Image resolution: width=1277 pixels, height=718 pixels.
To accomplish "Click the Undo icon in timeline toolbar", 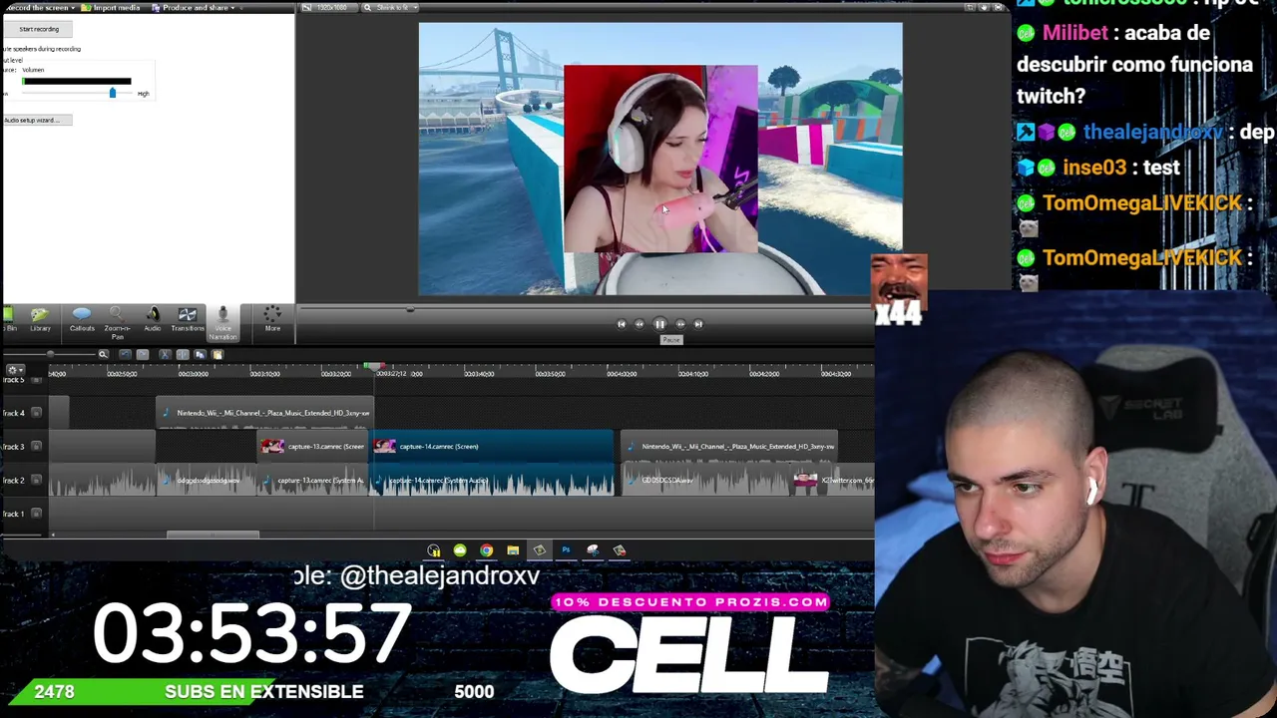I will (x=125, y=355).
